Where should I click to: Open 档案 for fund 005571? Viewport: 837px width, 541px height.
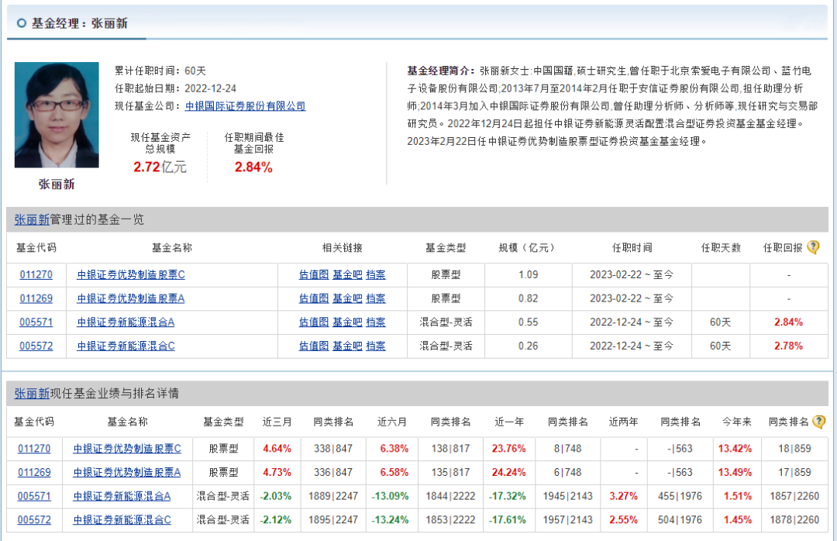[376, 322]
